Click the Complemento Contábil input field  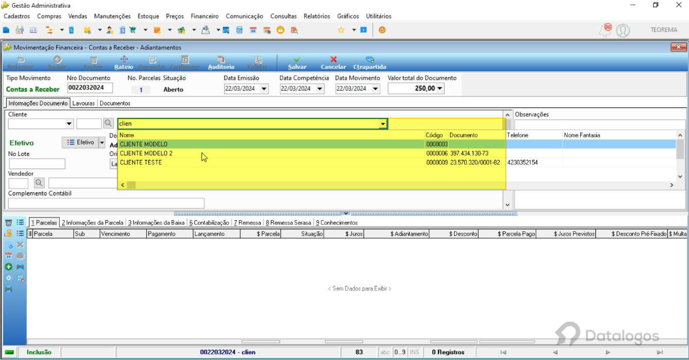(107, 203)
